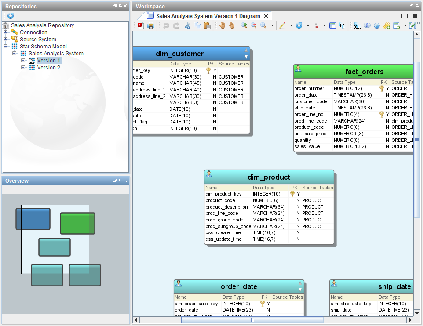Click the key with plus icon

tap(386, 25)
